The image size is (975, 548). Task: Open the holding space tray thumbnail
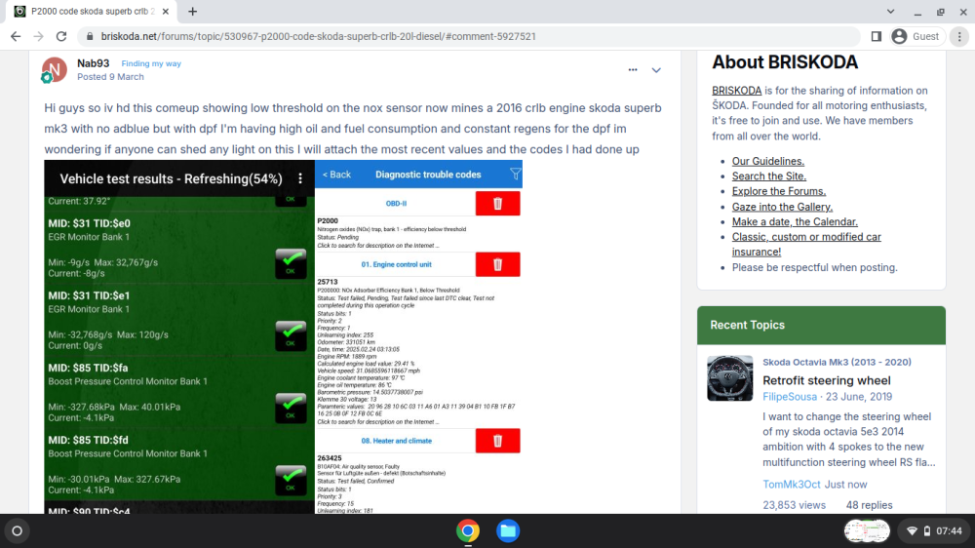point(867,531)
